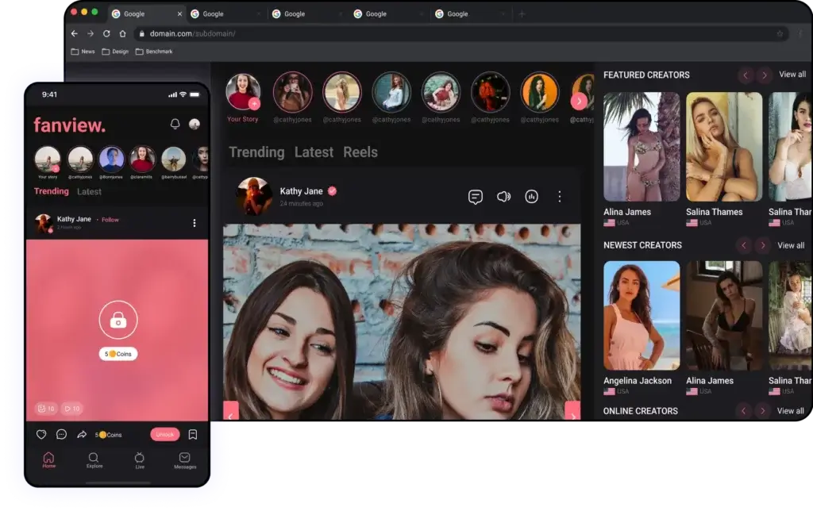Go to next image in desktop post
Image resolution: width=813 pixels, height=511 pixels.
click(x=572, y=411)
